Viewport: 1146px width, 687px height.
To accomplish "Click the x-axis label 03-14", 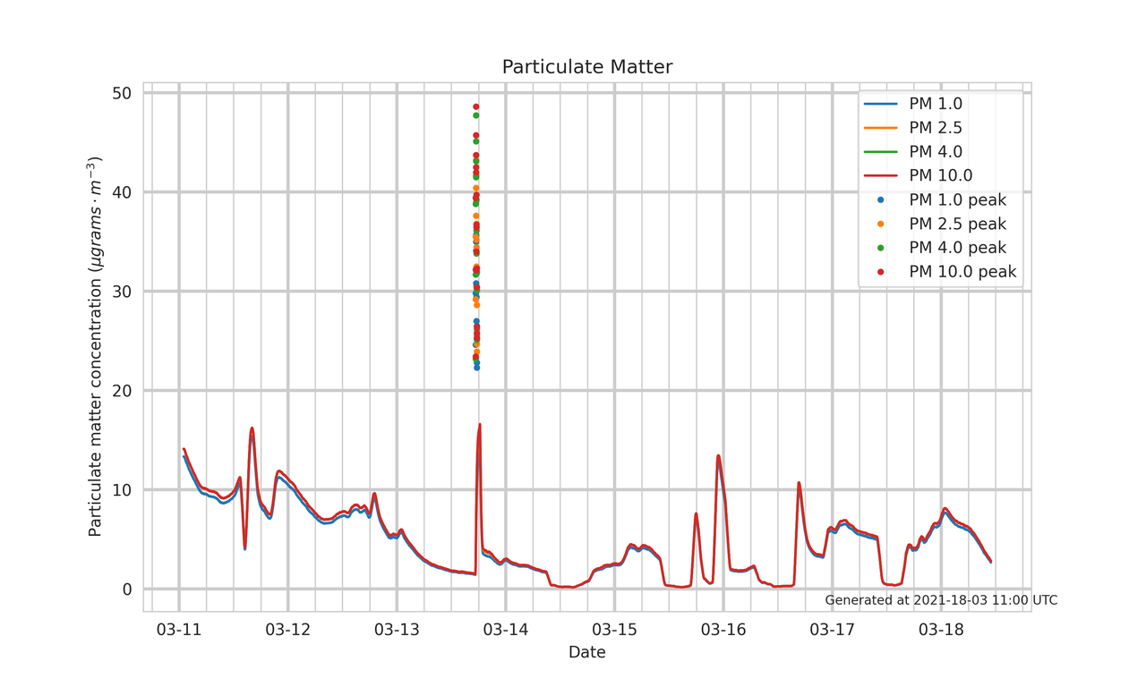I will [x=506, y=630].
